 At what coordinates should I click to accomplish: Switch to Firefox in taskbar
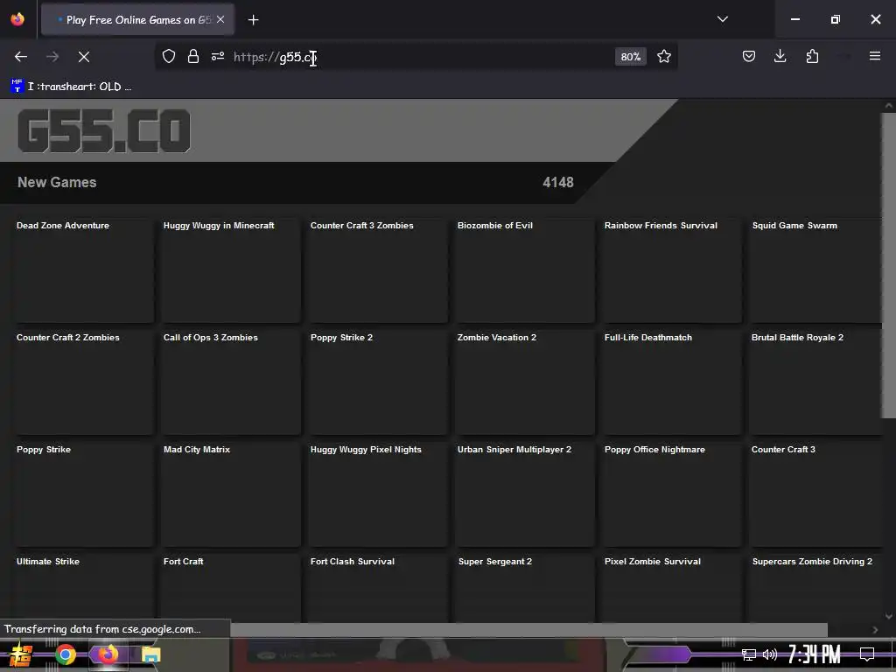coord(108,654)
